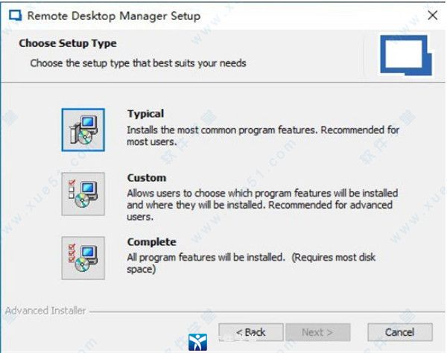The width and height of the screenshot is (447, 353).
Task: Click the bold Complete label
Action: (151, 242)
